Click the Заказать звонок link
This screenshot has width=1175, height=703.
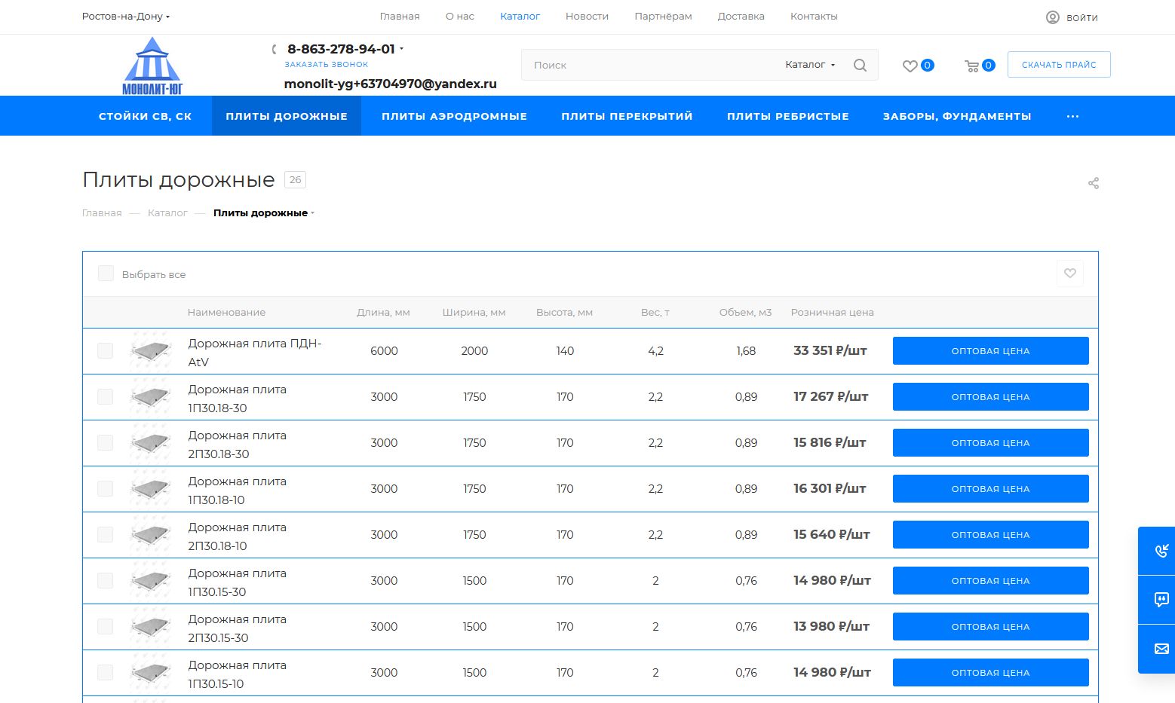[x=327, y=65]
